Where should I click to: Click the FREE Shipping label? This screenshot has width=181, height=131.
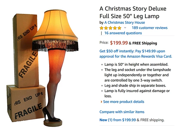[x=144, y=43]
